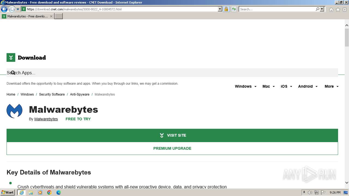Click the magnifier search icon in toolbar
This screenshot has width=349, height=196.
click(317, 9)
